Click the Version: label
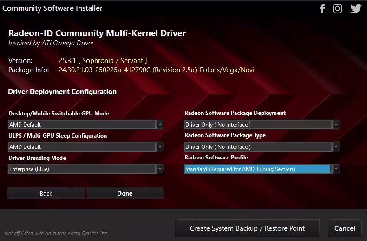367x241 pixels. point(20,61)
